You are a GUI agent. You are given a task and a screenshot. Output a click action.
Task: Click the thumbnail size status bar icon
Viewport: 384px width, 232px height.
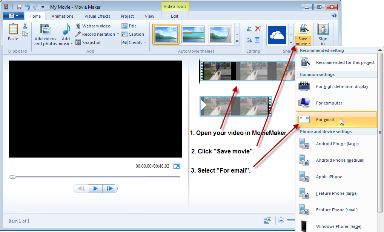(x=267, y=220)
